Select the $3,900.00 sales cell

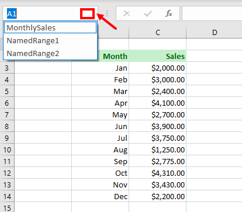point(158,126)
